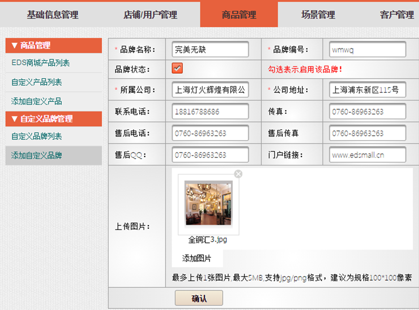Toggle the 品牌状态 checkbox
This screenshot has width=419, height=310.
click(x=177, y=68)
